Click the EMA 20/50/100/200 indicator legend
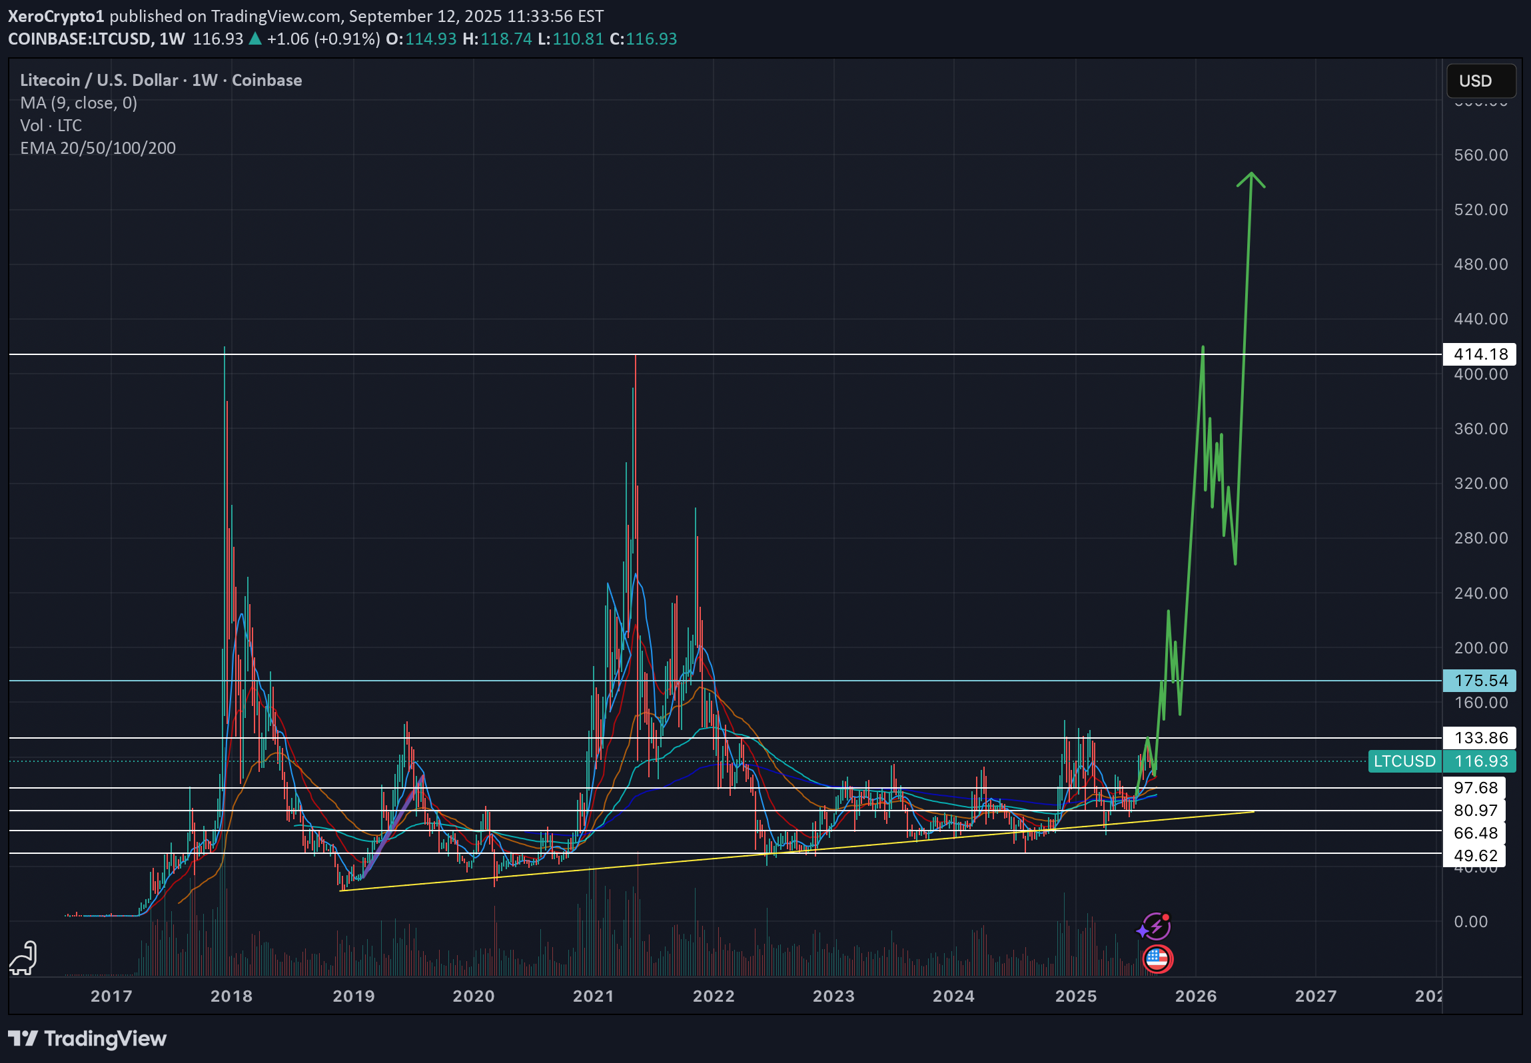 98,148
